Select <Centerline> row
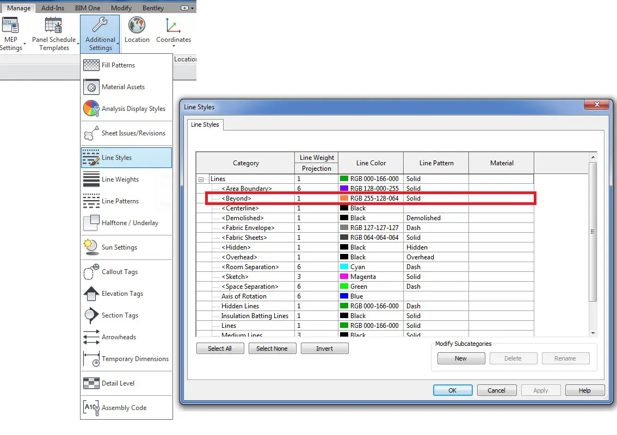The width and height of the screenshot is (617, 435). (x=365, y=208)
